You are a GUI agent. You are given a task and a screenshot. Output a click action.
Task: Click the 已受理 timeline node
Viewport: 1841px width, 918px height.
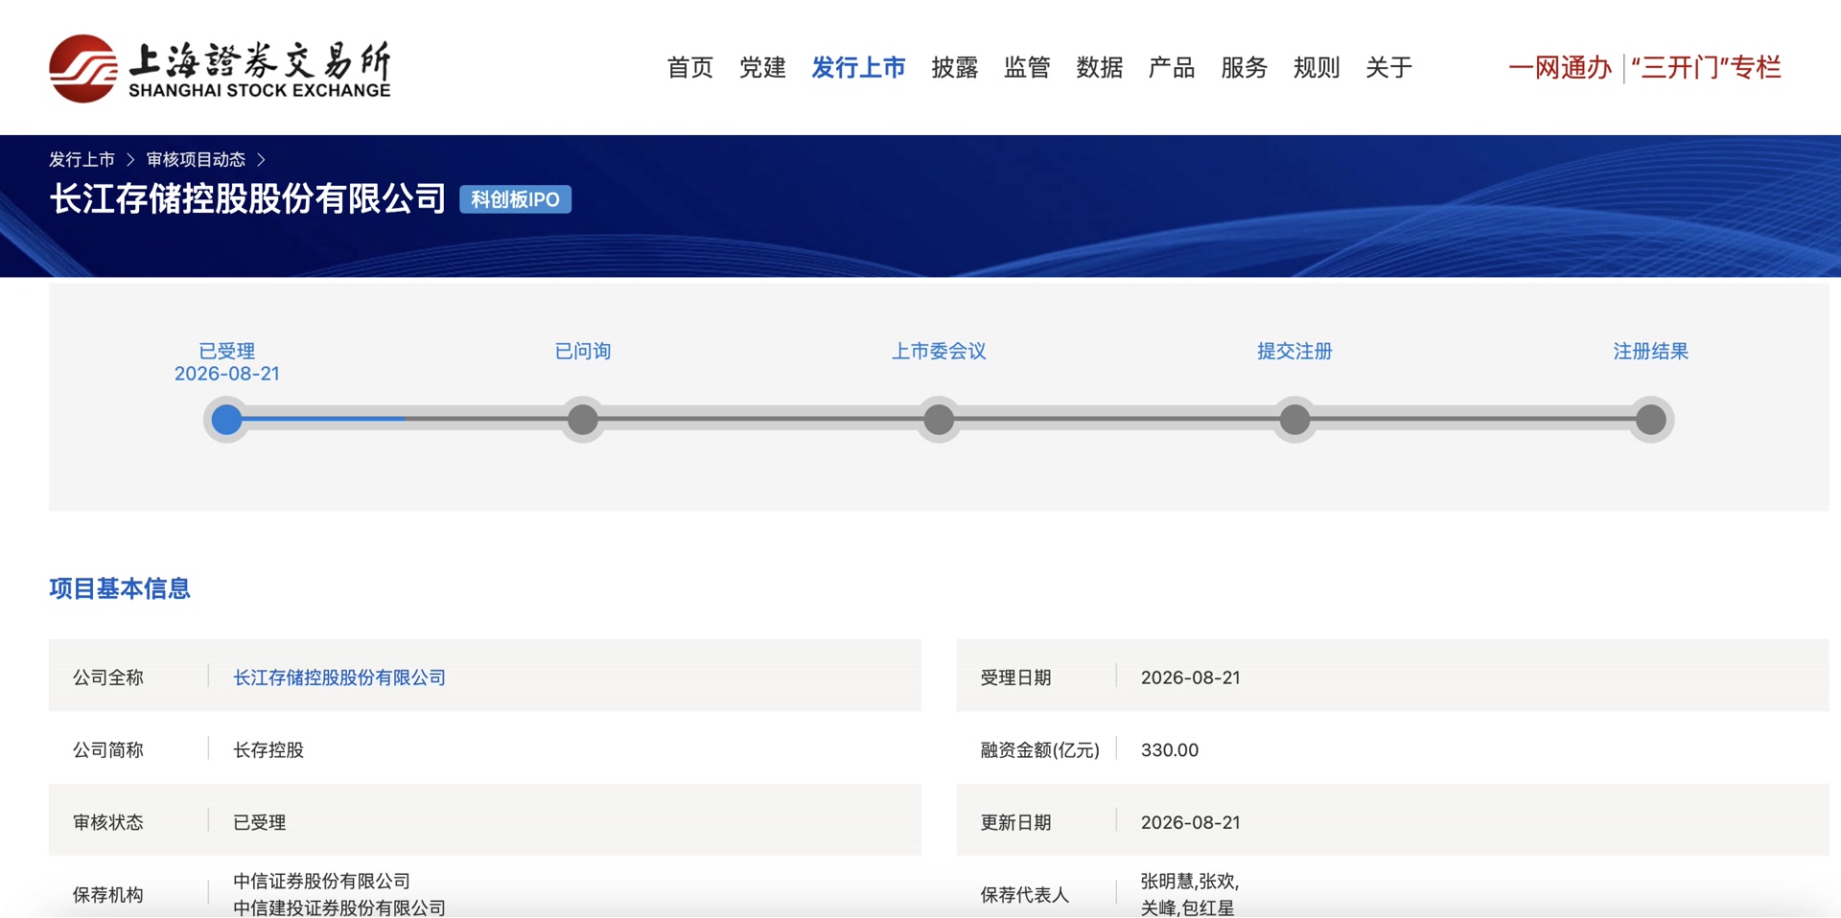(226, 420)
